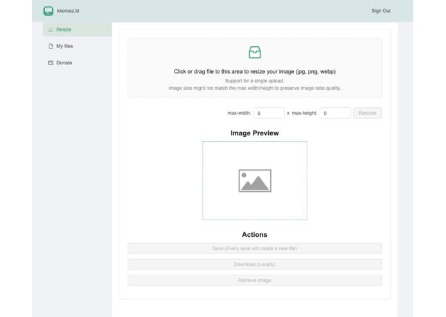Click the upload icon beside Resize

click(51, 30)
